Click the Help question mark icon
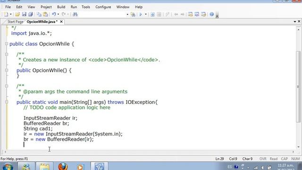This screenshot has height=170, width=302. pyautogui.click(x=212, y=14)
